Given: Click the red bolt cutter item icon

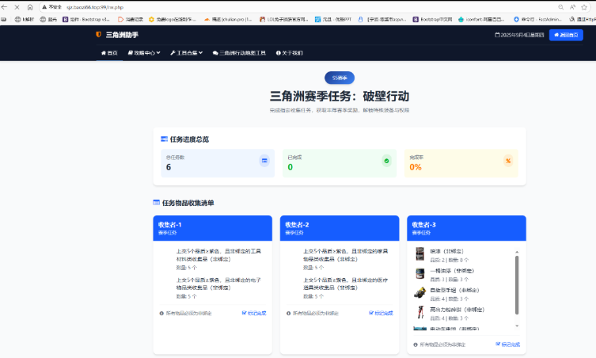Looking at the screenshot, I should pos(420,311).
